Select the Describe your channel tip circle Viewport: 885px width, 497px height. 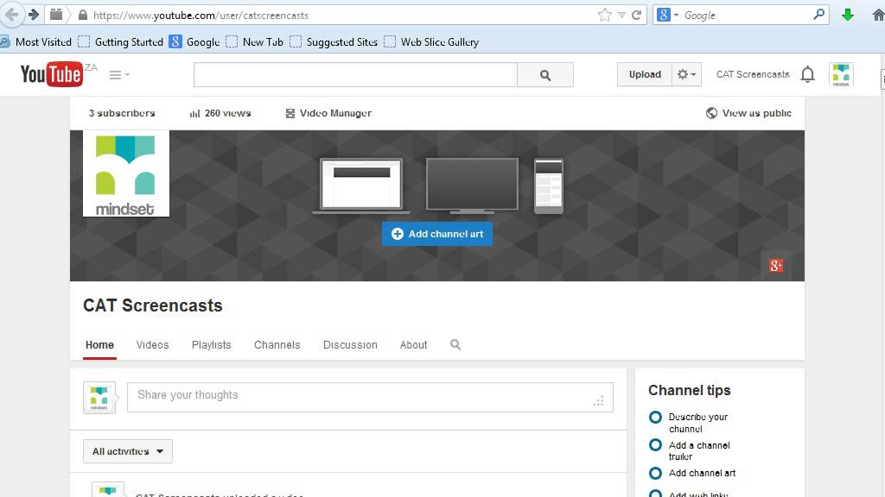click(655, 418)
